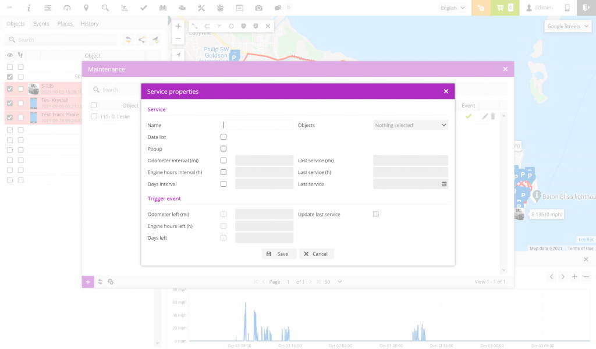Switch to mobile version phone icon
The width and height of the screenshot is (596, 349).
tap(567, 8)
